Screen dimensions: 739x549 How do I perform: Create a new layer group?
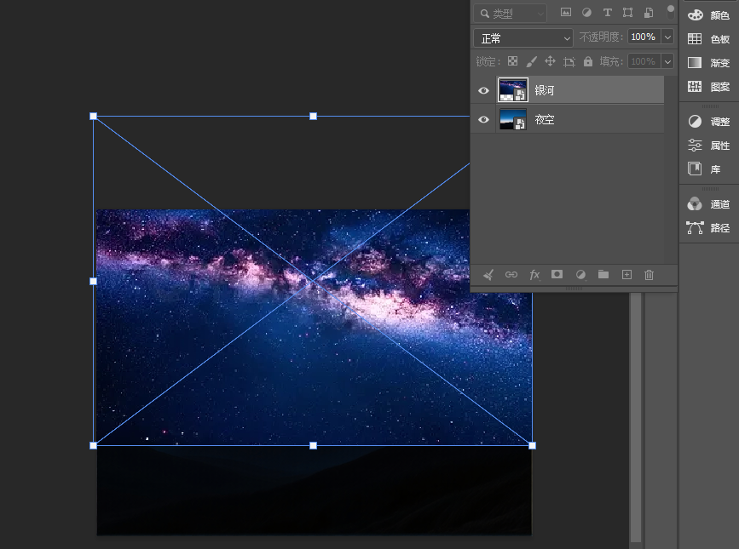click(603, 274)
